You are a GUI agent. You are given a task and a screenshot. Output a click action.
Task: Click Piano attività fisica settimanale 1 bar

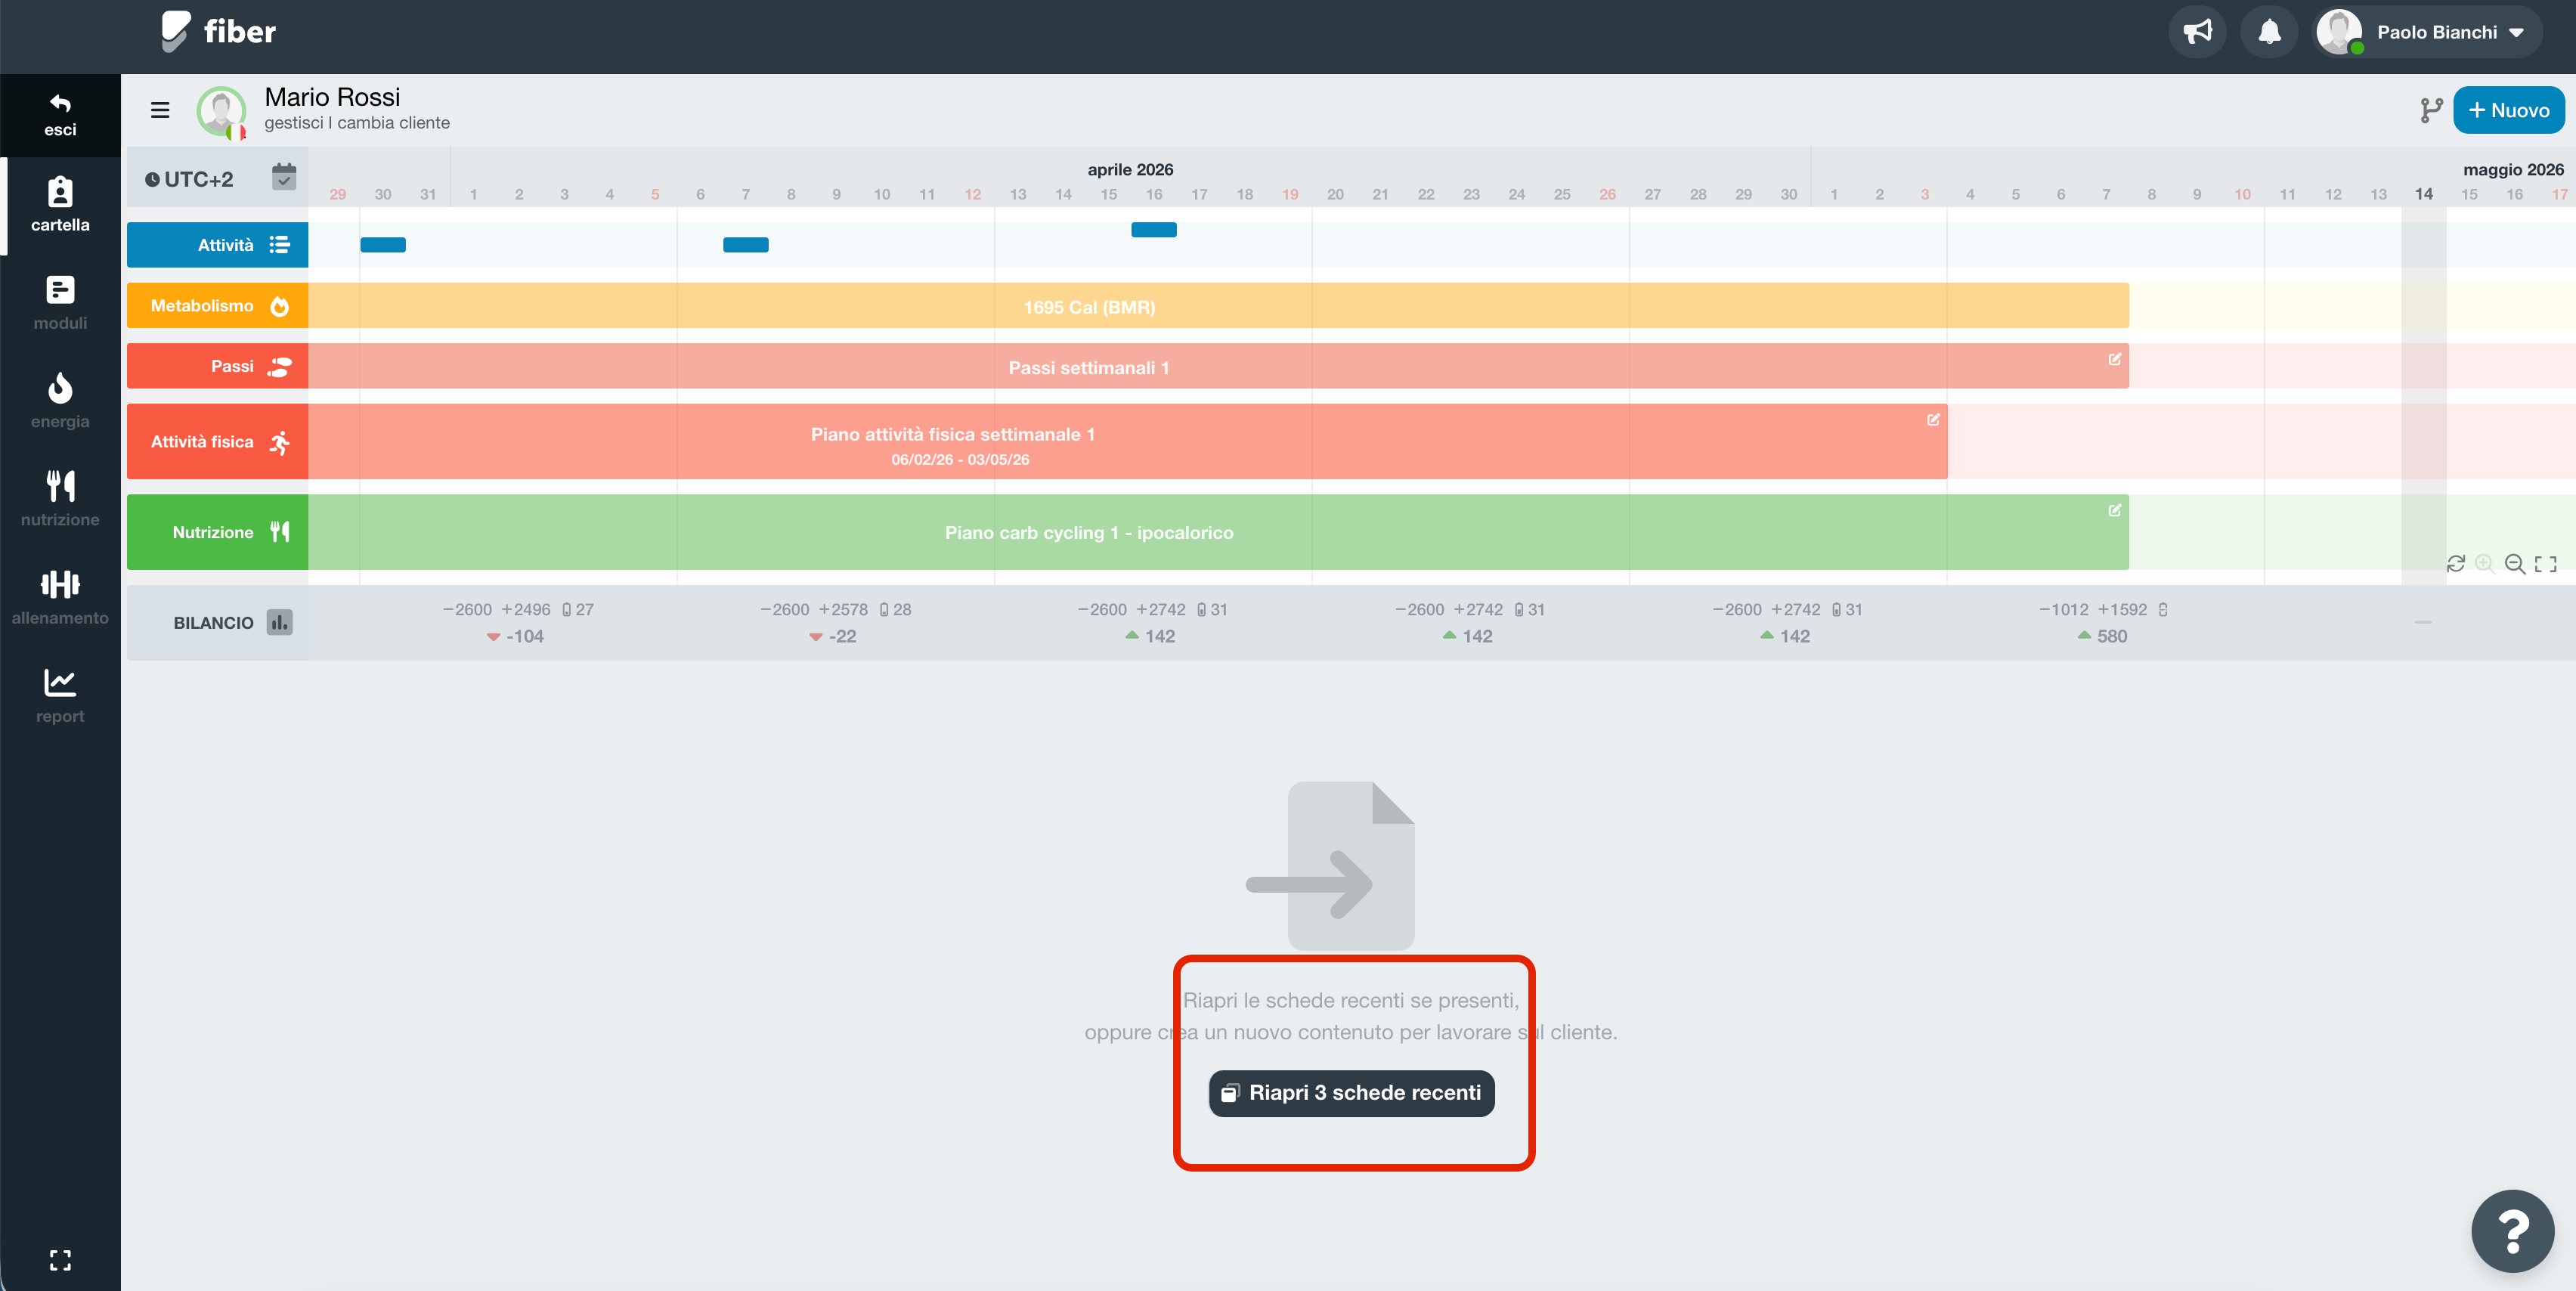click(1127, 442)
